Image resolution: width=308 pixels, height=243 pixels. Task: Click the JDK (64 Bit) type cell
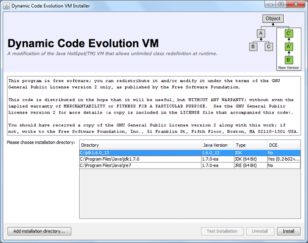pyautogui.click(x=251, y=159)
